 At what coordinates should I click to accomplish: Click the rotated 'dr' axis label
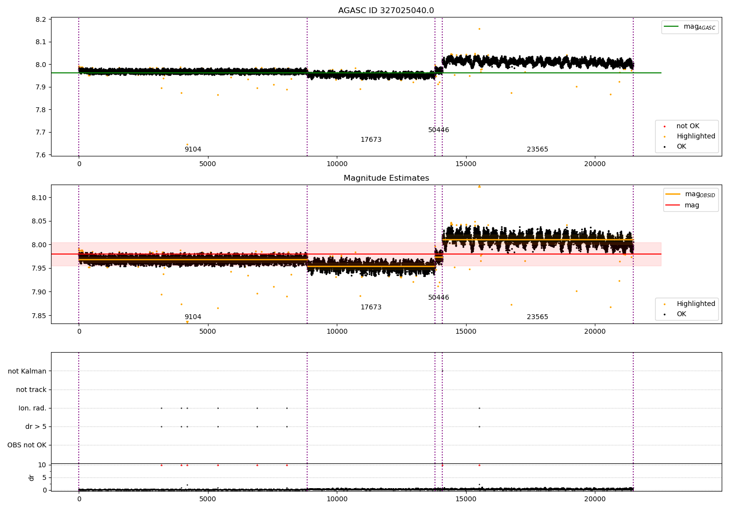pyautogui.click(x=32, y=477)
